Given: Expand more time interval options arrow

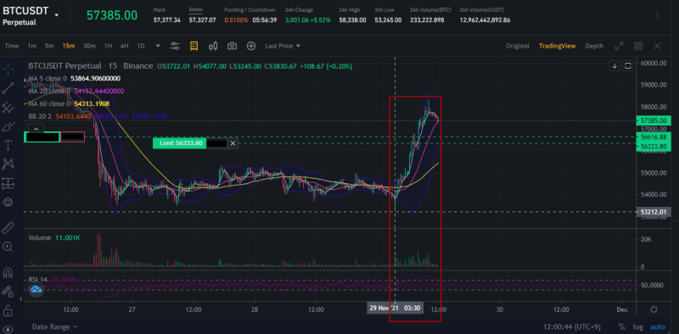Looking at the screenshot, I should (158, 46).
